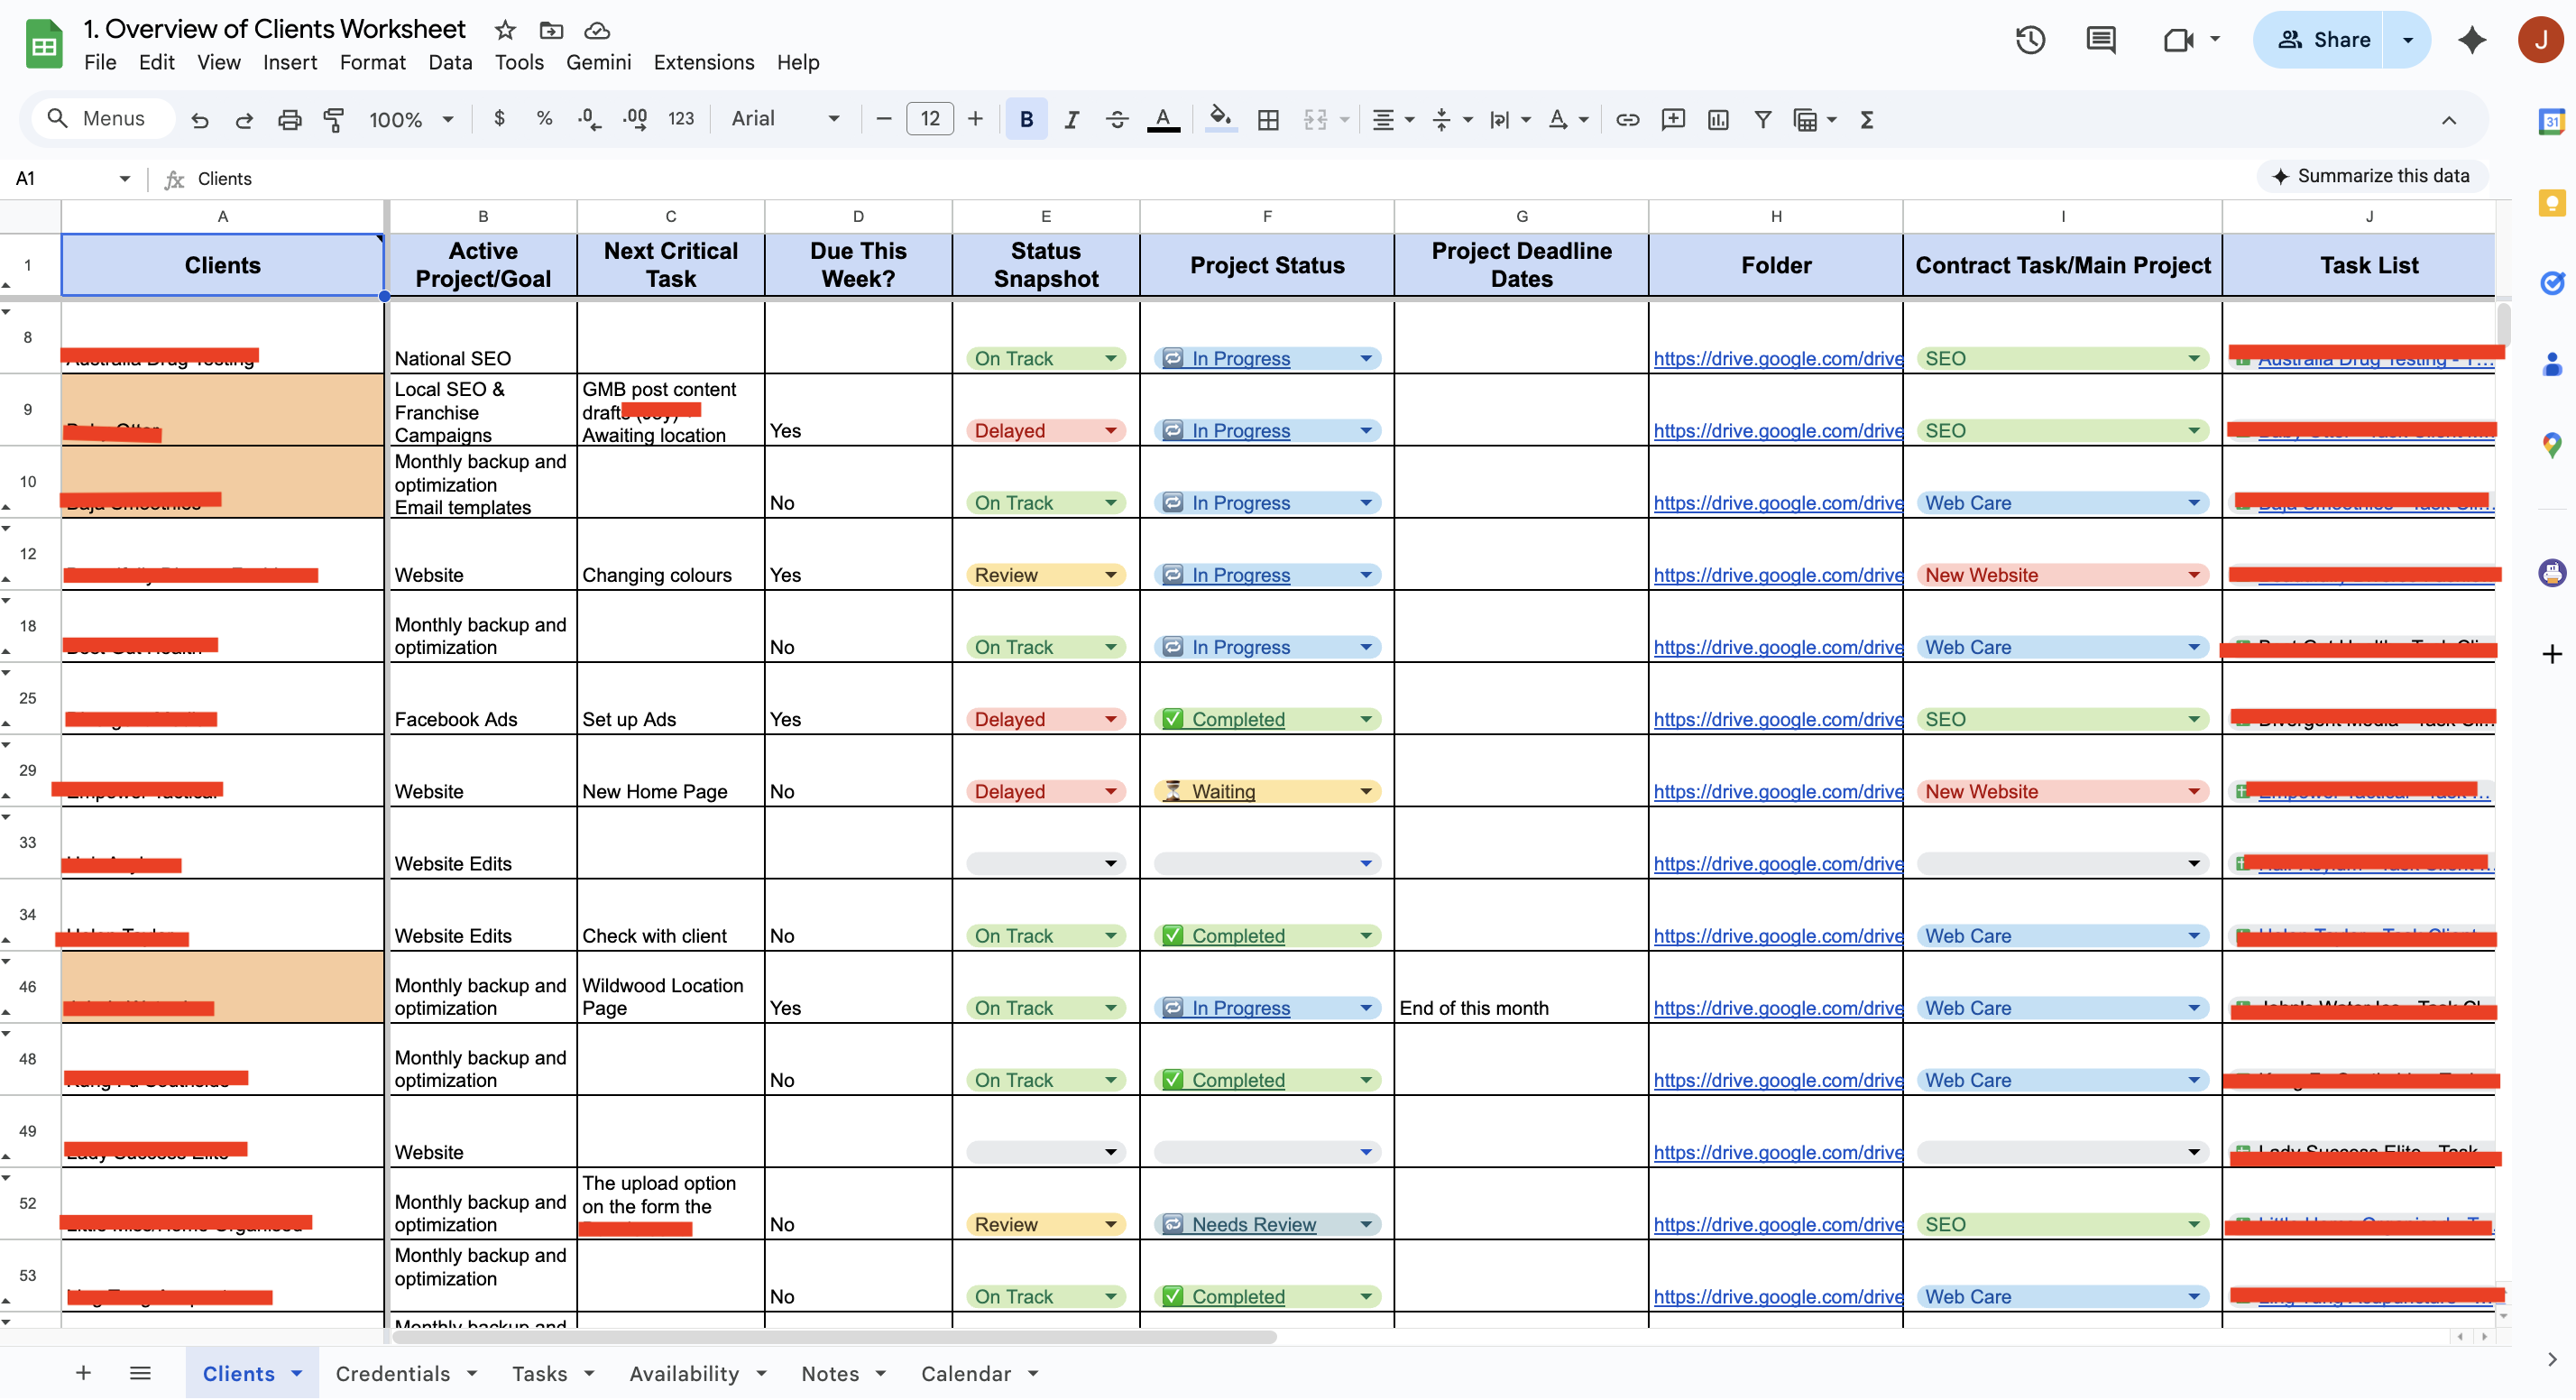Open Delayed status dropdown in row 25

[1110, 719]
